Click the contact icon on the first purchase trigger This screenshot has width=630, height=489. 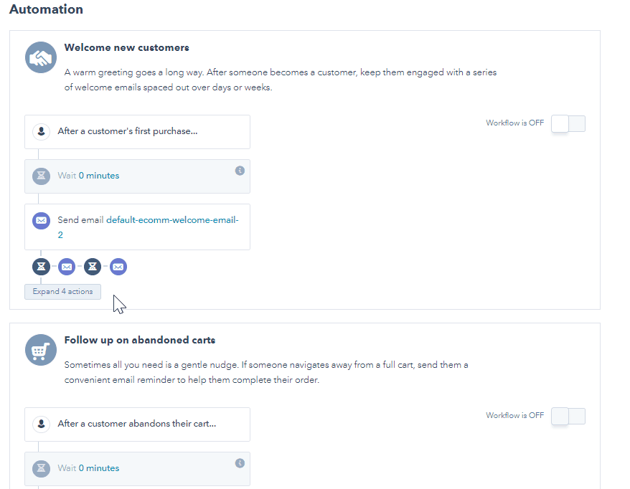click(41, 131)
